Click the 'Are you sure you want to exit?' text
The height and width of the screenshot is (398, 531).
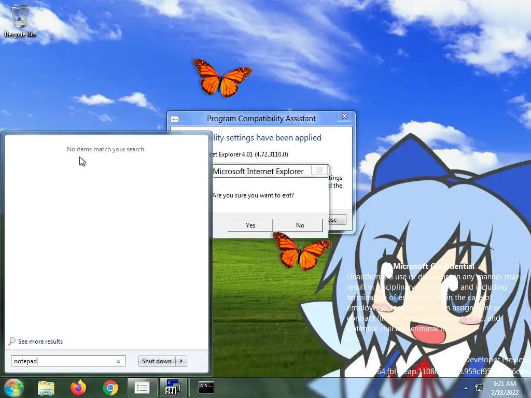(253, 195)
